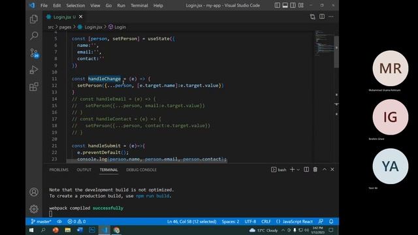Select the Login.jsx editor tab
Viewport: 418px width, 235px height.
click(64, 17)
